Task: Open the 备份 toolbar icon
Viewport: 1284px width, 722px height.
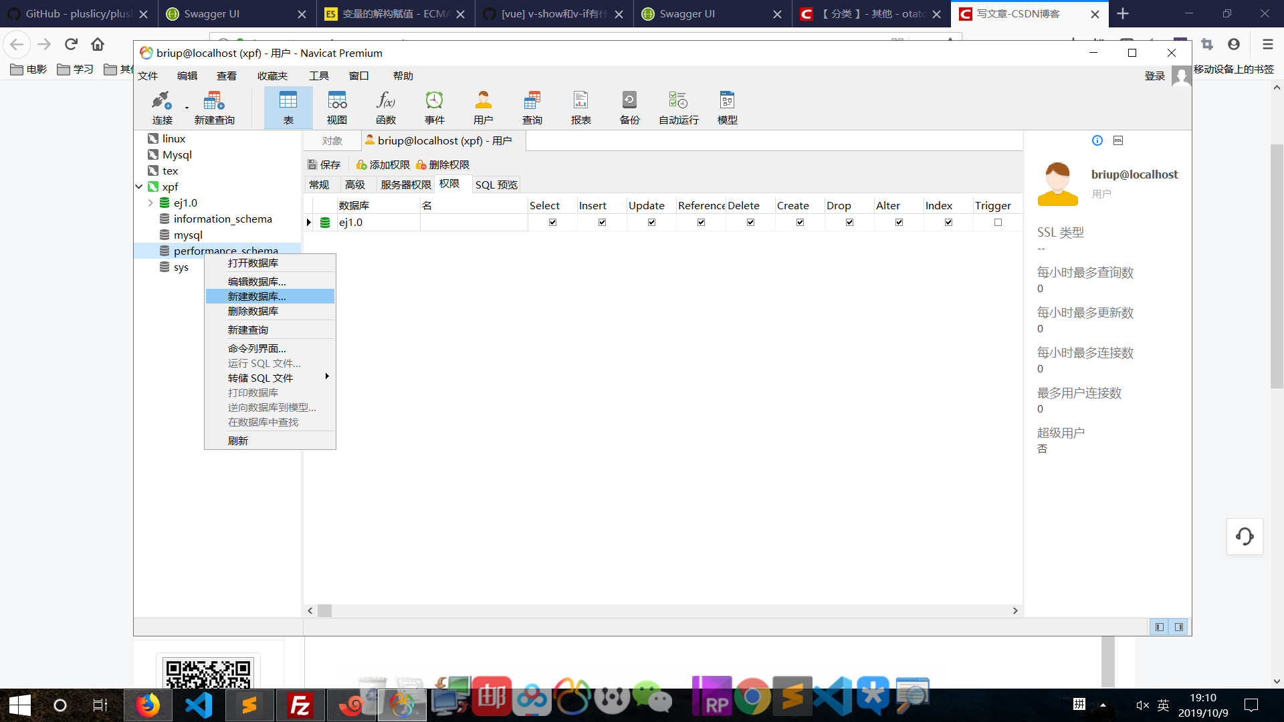Action: click(x=629, y=107)
